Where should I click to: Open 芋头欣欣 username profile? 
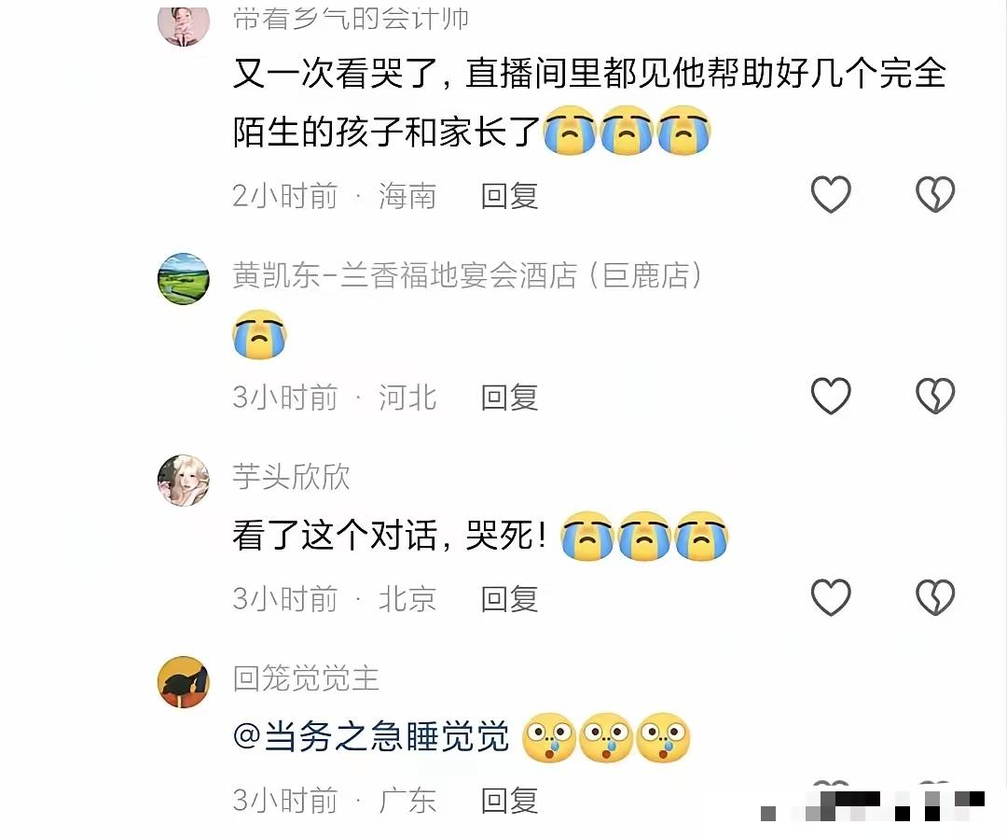pyautogui.click(x=291, y=477)
